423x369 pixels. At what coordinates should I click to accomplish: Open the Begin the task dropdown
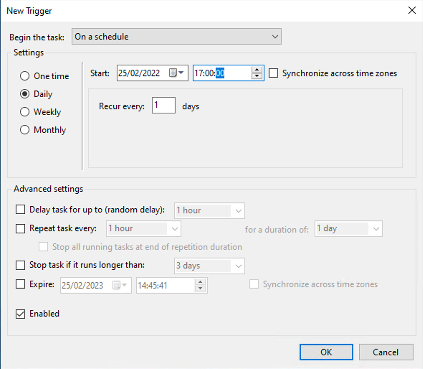[x=176, y=37]
